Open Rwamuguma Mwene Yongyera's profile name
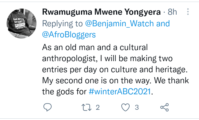Screen dimensions: 199x120 (x=101, y=12)
